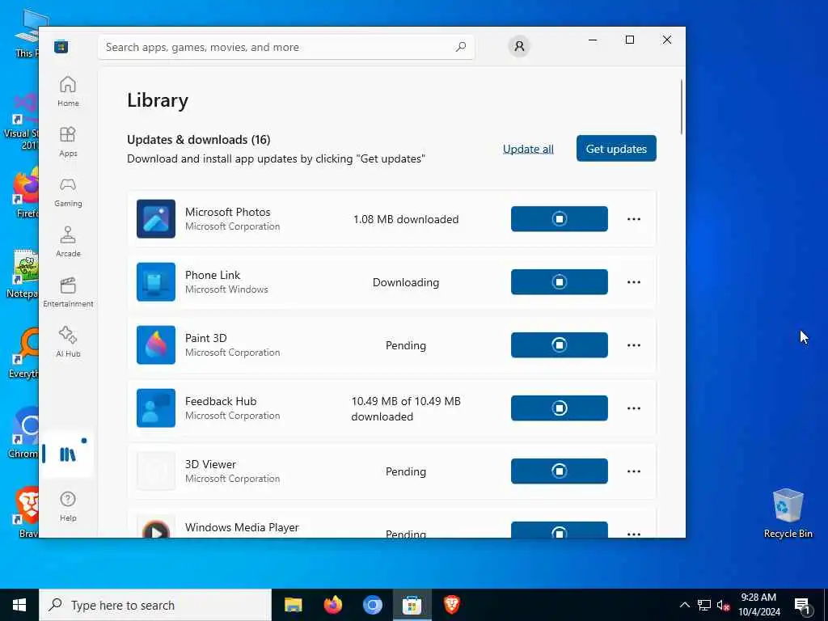This screenshot has width=828, height=621.
Task: Open Help from the sidebar
Action: (x=68, y=506)
